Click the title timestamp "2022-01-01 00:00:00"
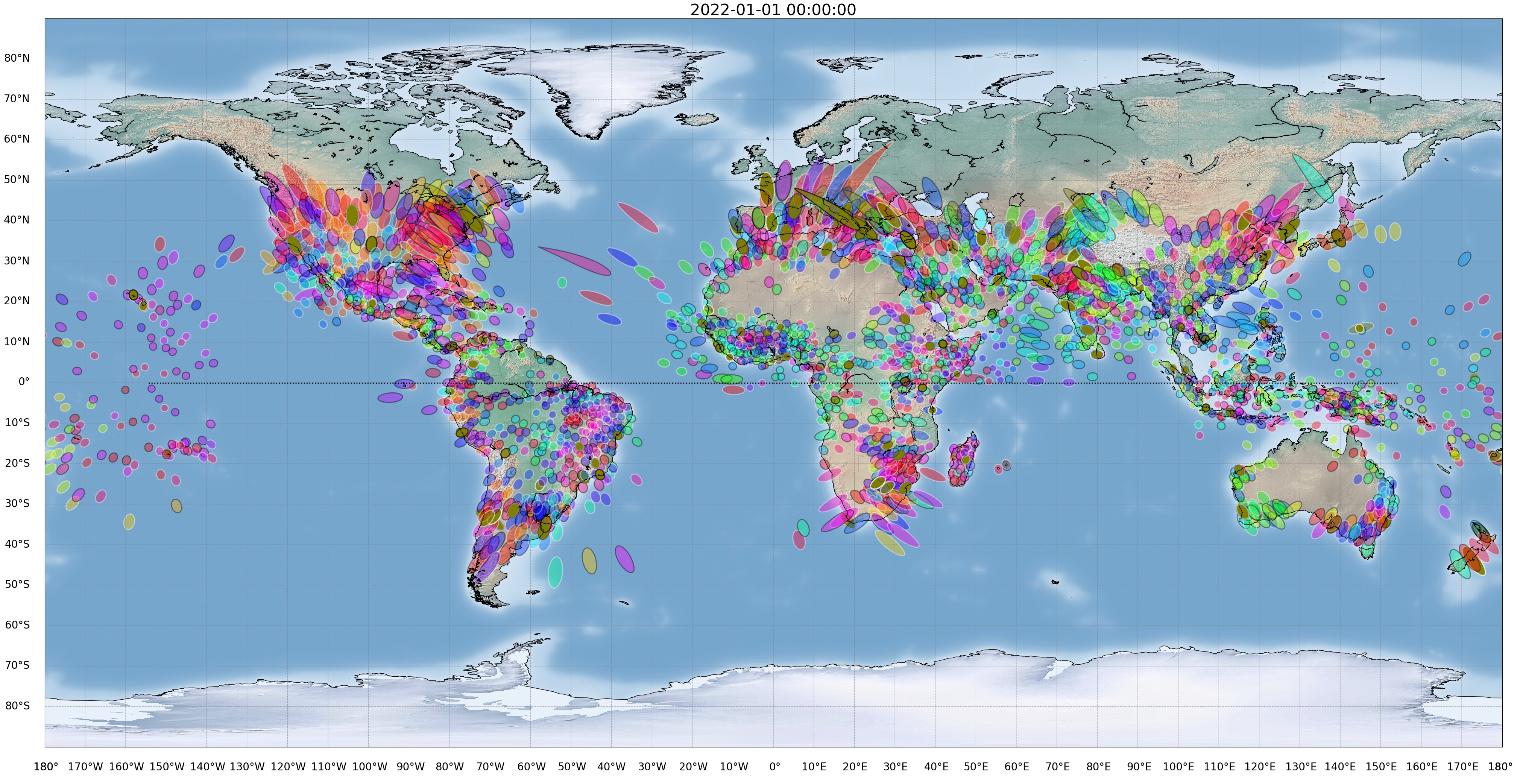 (x=773, y=9)
